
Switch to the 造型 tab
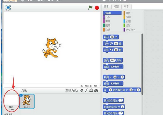click(116, 6)
